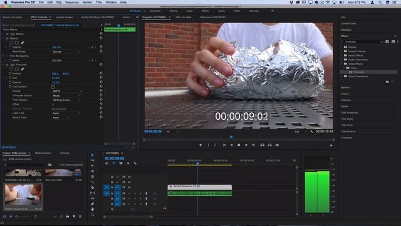
Task: Step forward one frame
Action: click(x=246, y=145)
